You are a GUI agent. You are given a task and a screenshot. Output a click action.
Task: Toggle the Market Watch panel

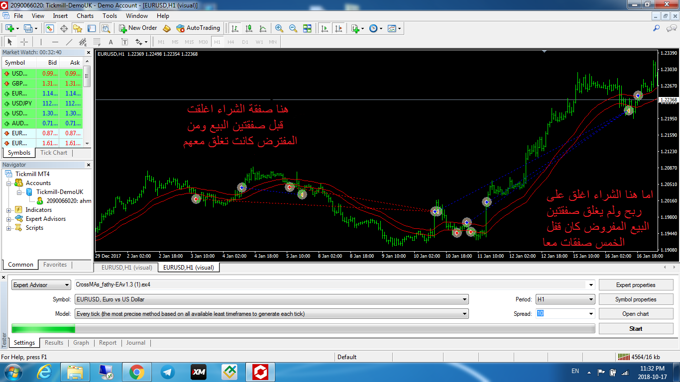click(x=50, y=28)
